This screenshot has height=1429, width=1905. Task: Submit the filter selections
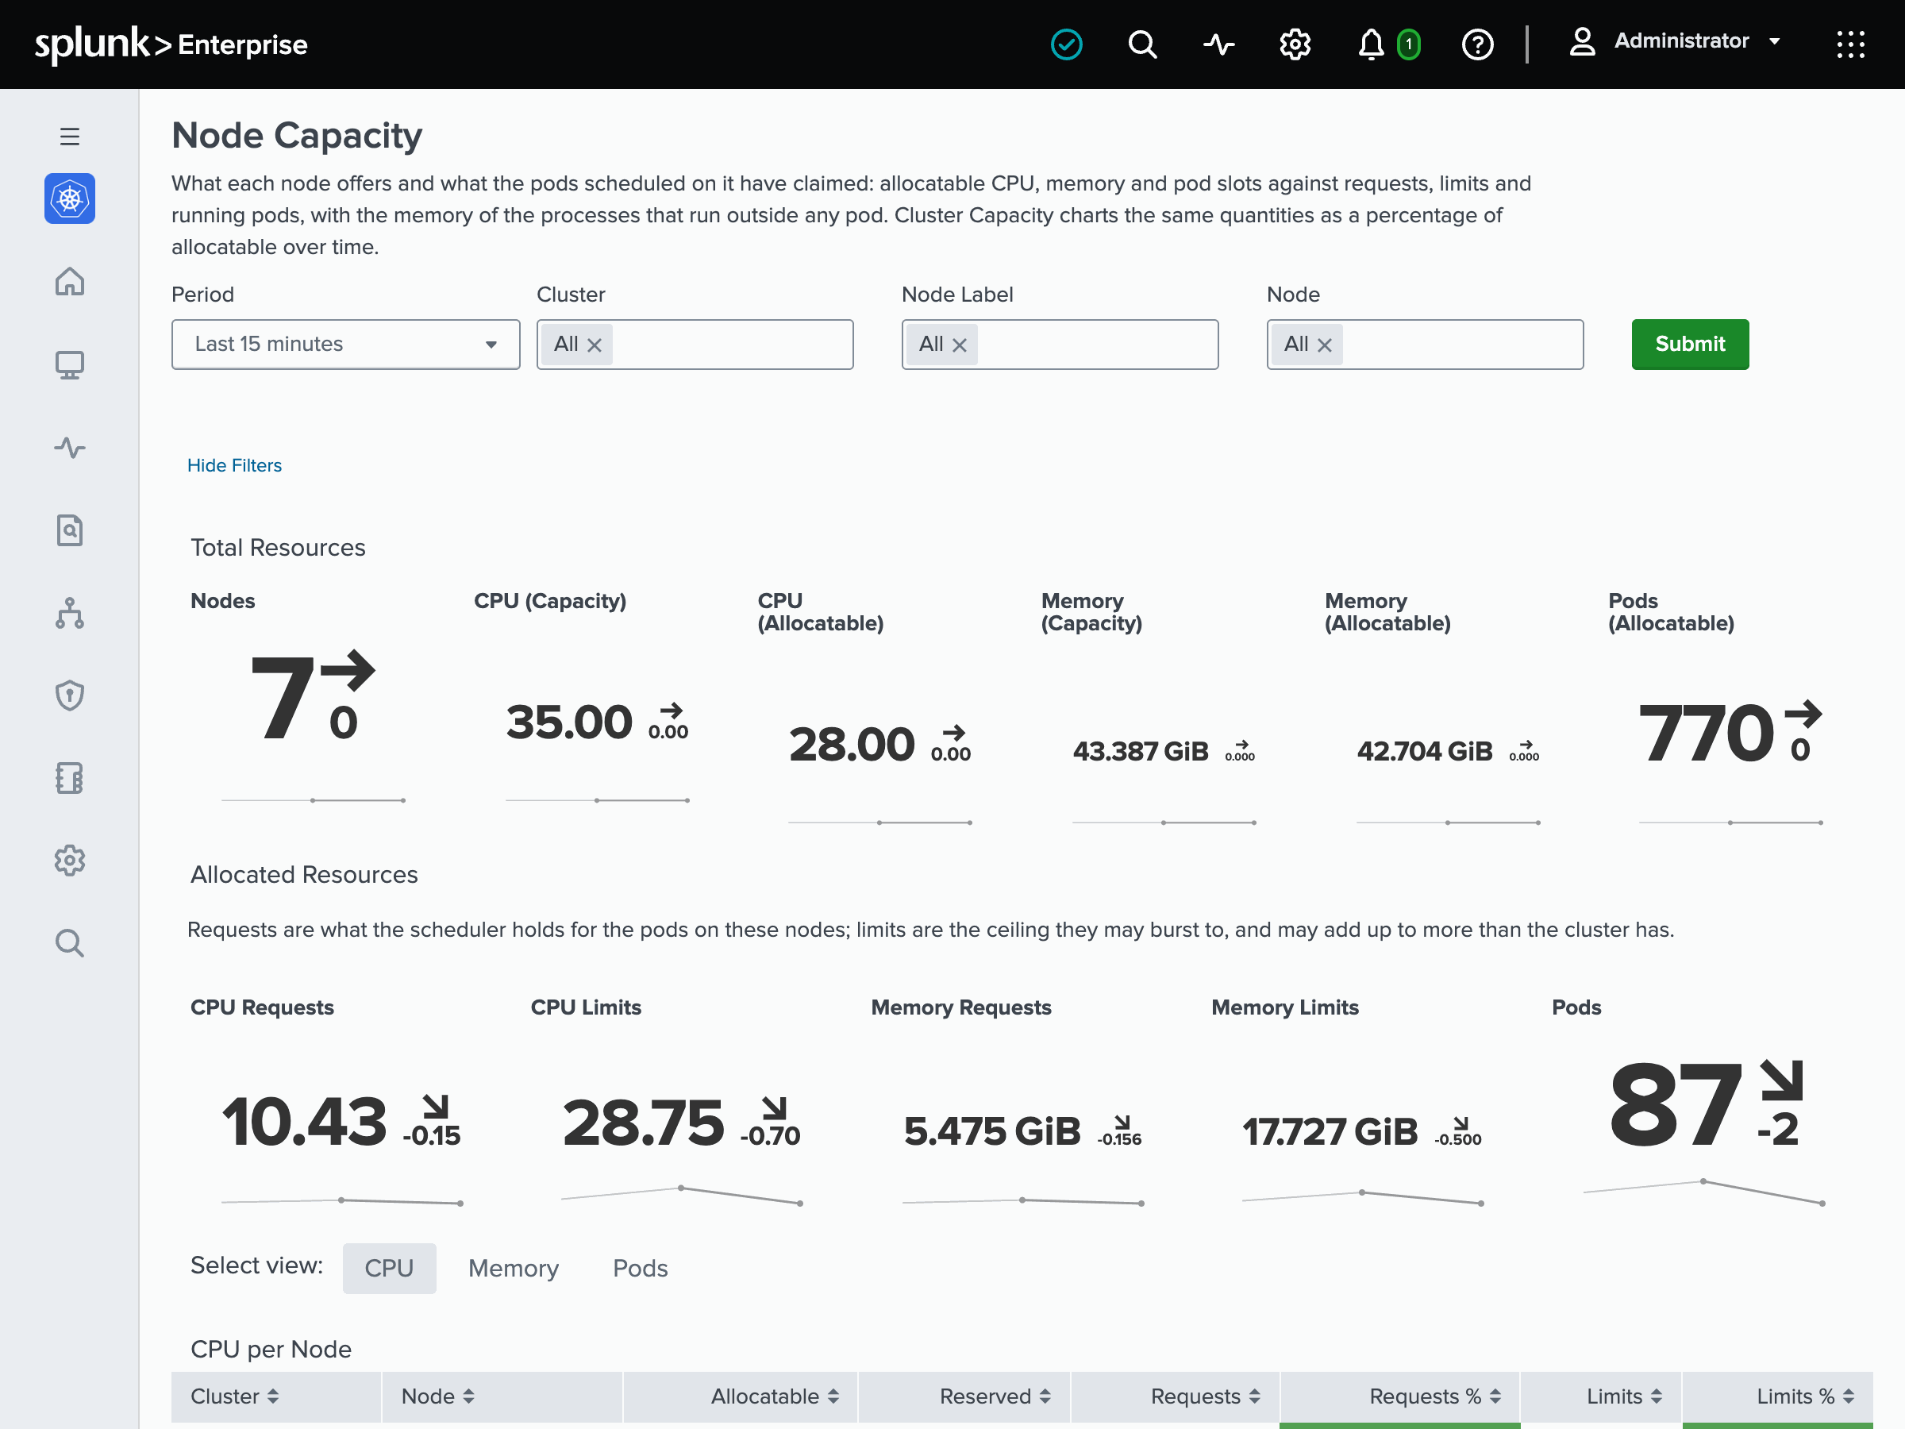click(1690, 345)
